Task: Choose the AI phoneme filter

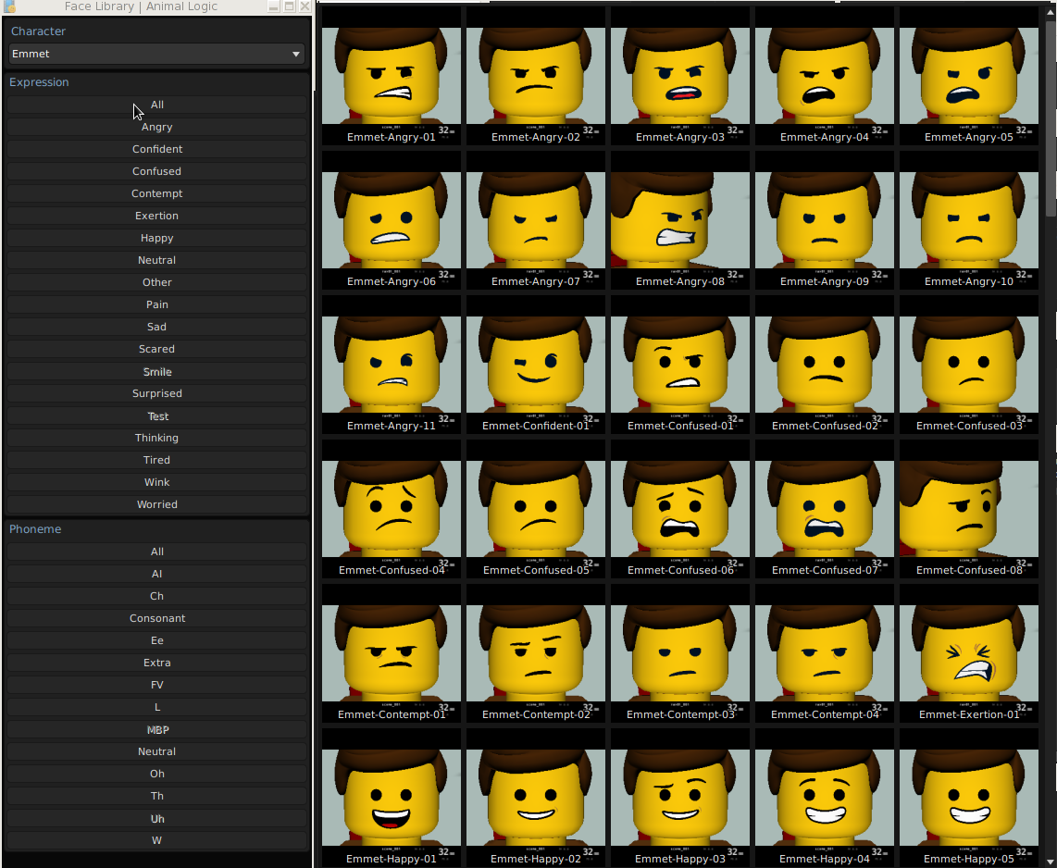Action: (x=156, y=574)
